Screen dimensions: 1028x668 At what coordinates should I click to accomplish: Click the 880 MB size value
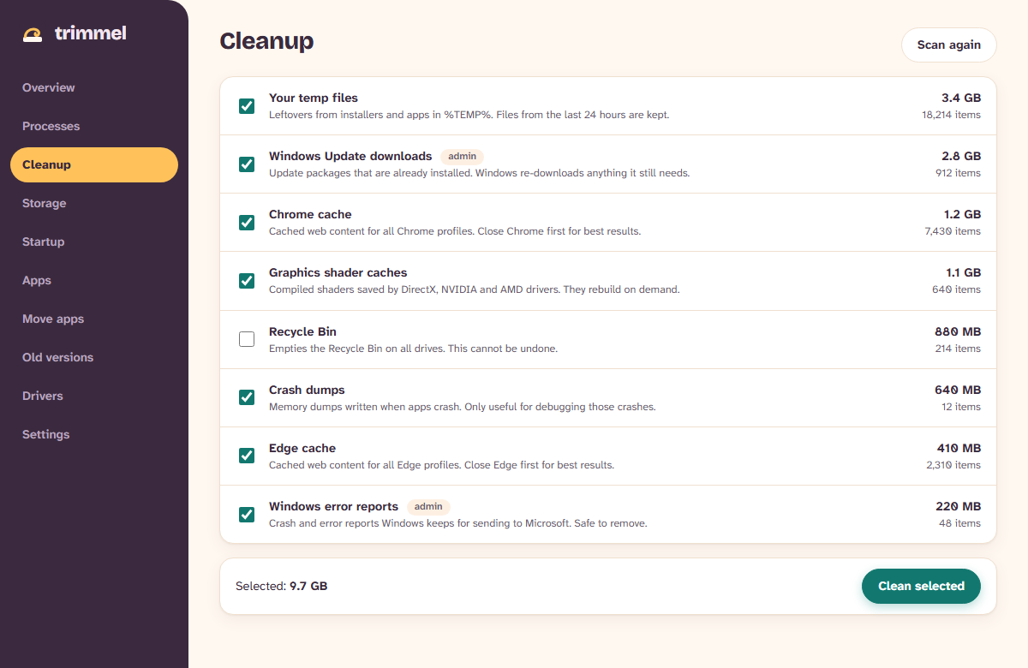pyautogui.click(x=958, y=331)
